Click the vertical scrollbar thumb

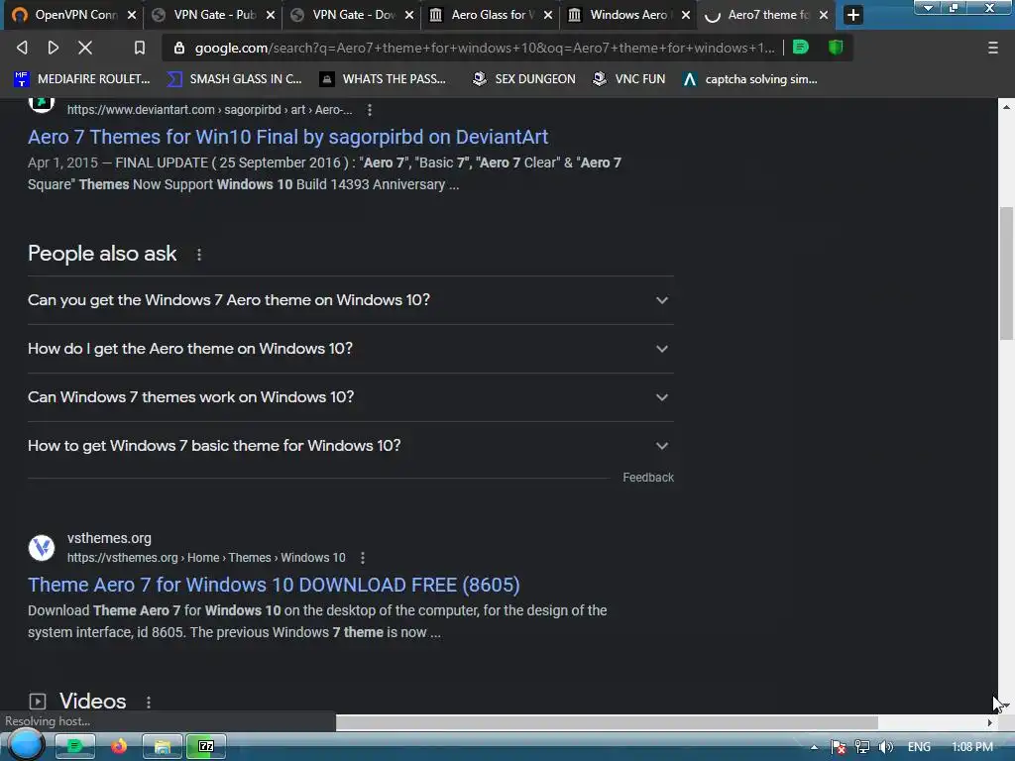1006,273
